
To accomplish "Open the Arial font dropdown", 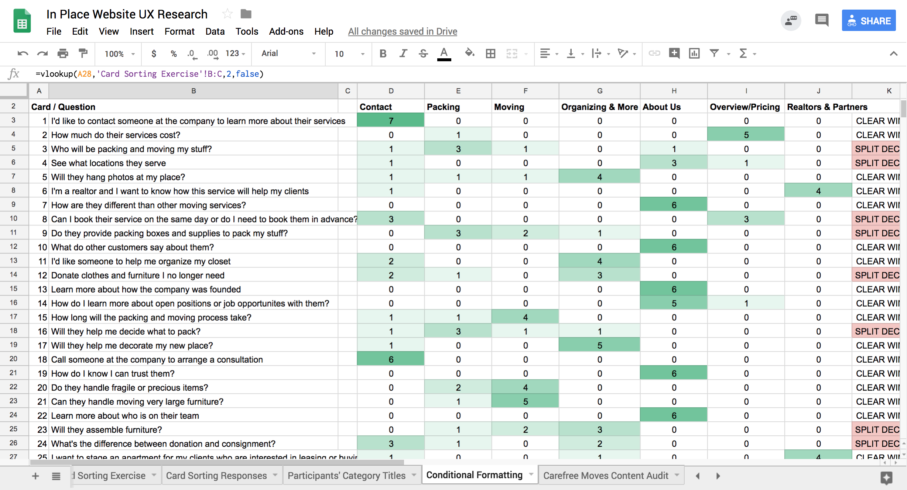I will 289,54.
